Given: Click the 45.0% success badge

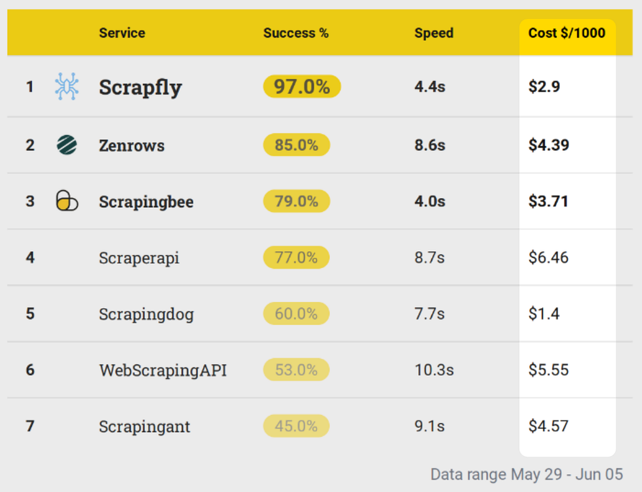Looking at the screenshot, I should point(297,426).
